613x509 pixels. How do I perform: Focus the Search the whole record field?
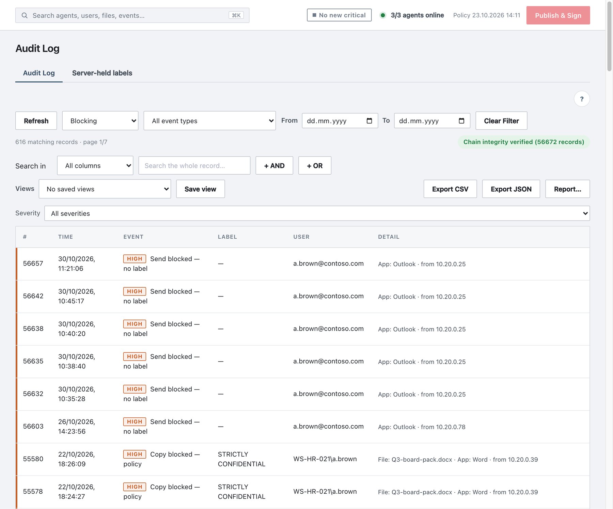[194, 165]
